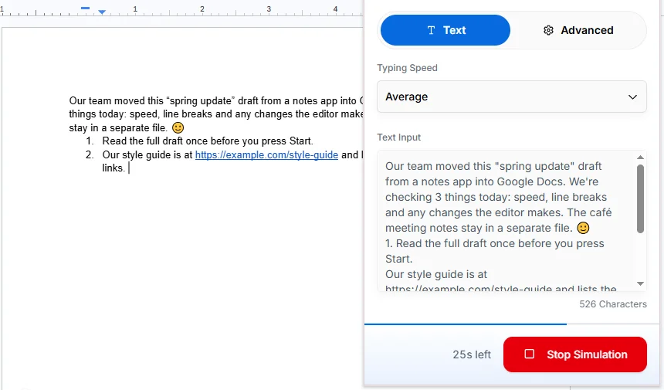
Task: Click the smiley emoji in Text Input
Action: tap(583, 228)
